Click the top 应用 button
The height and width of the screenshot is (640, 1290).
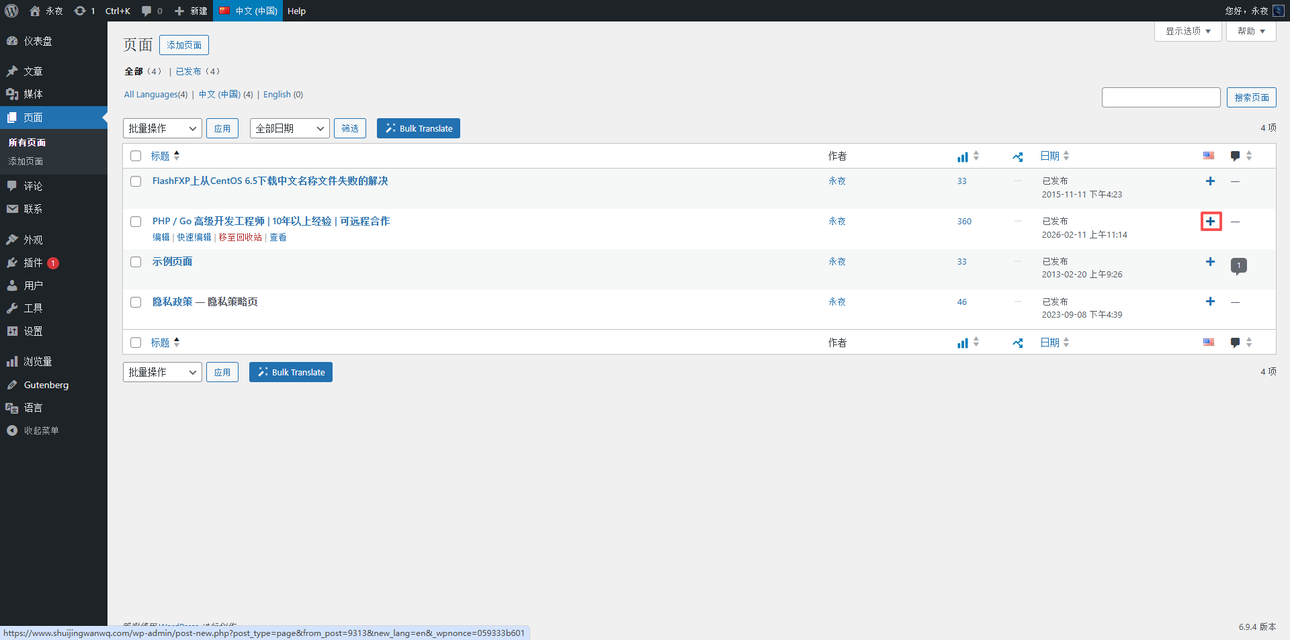222,128
